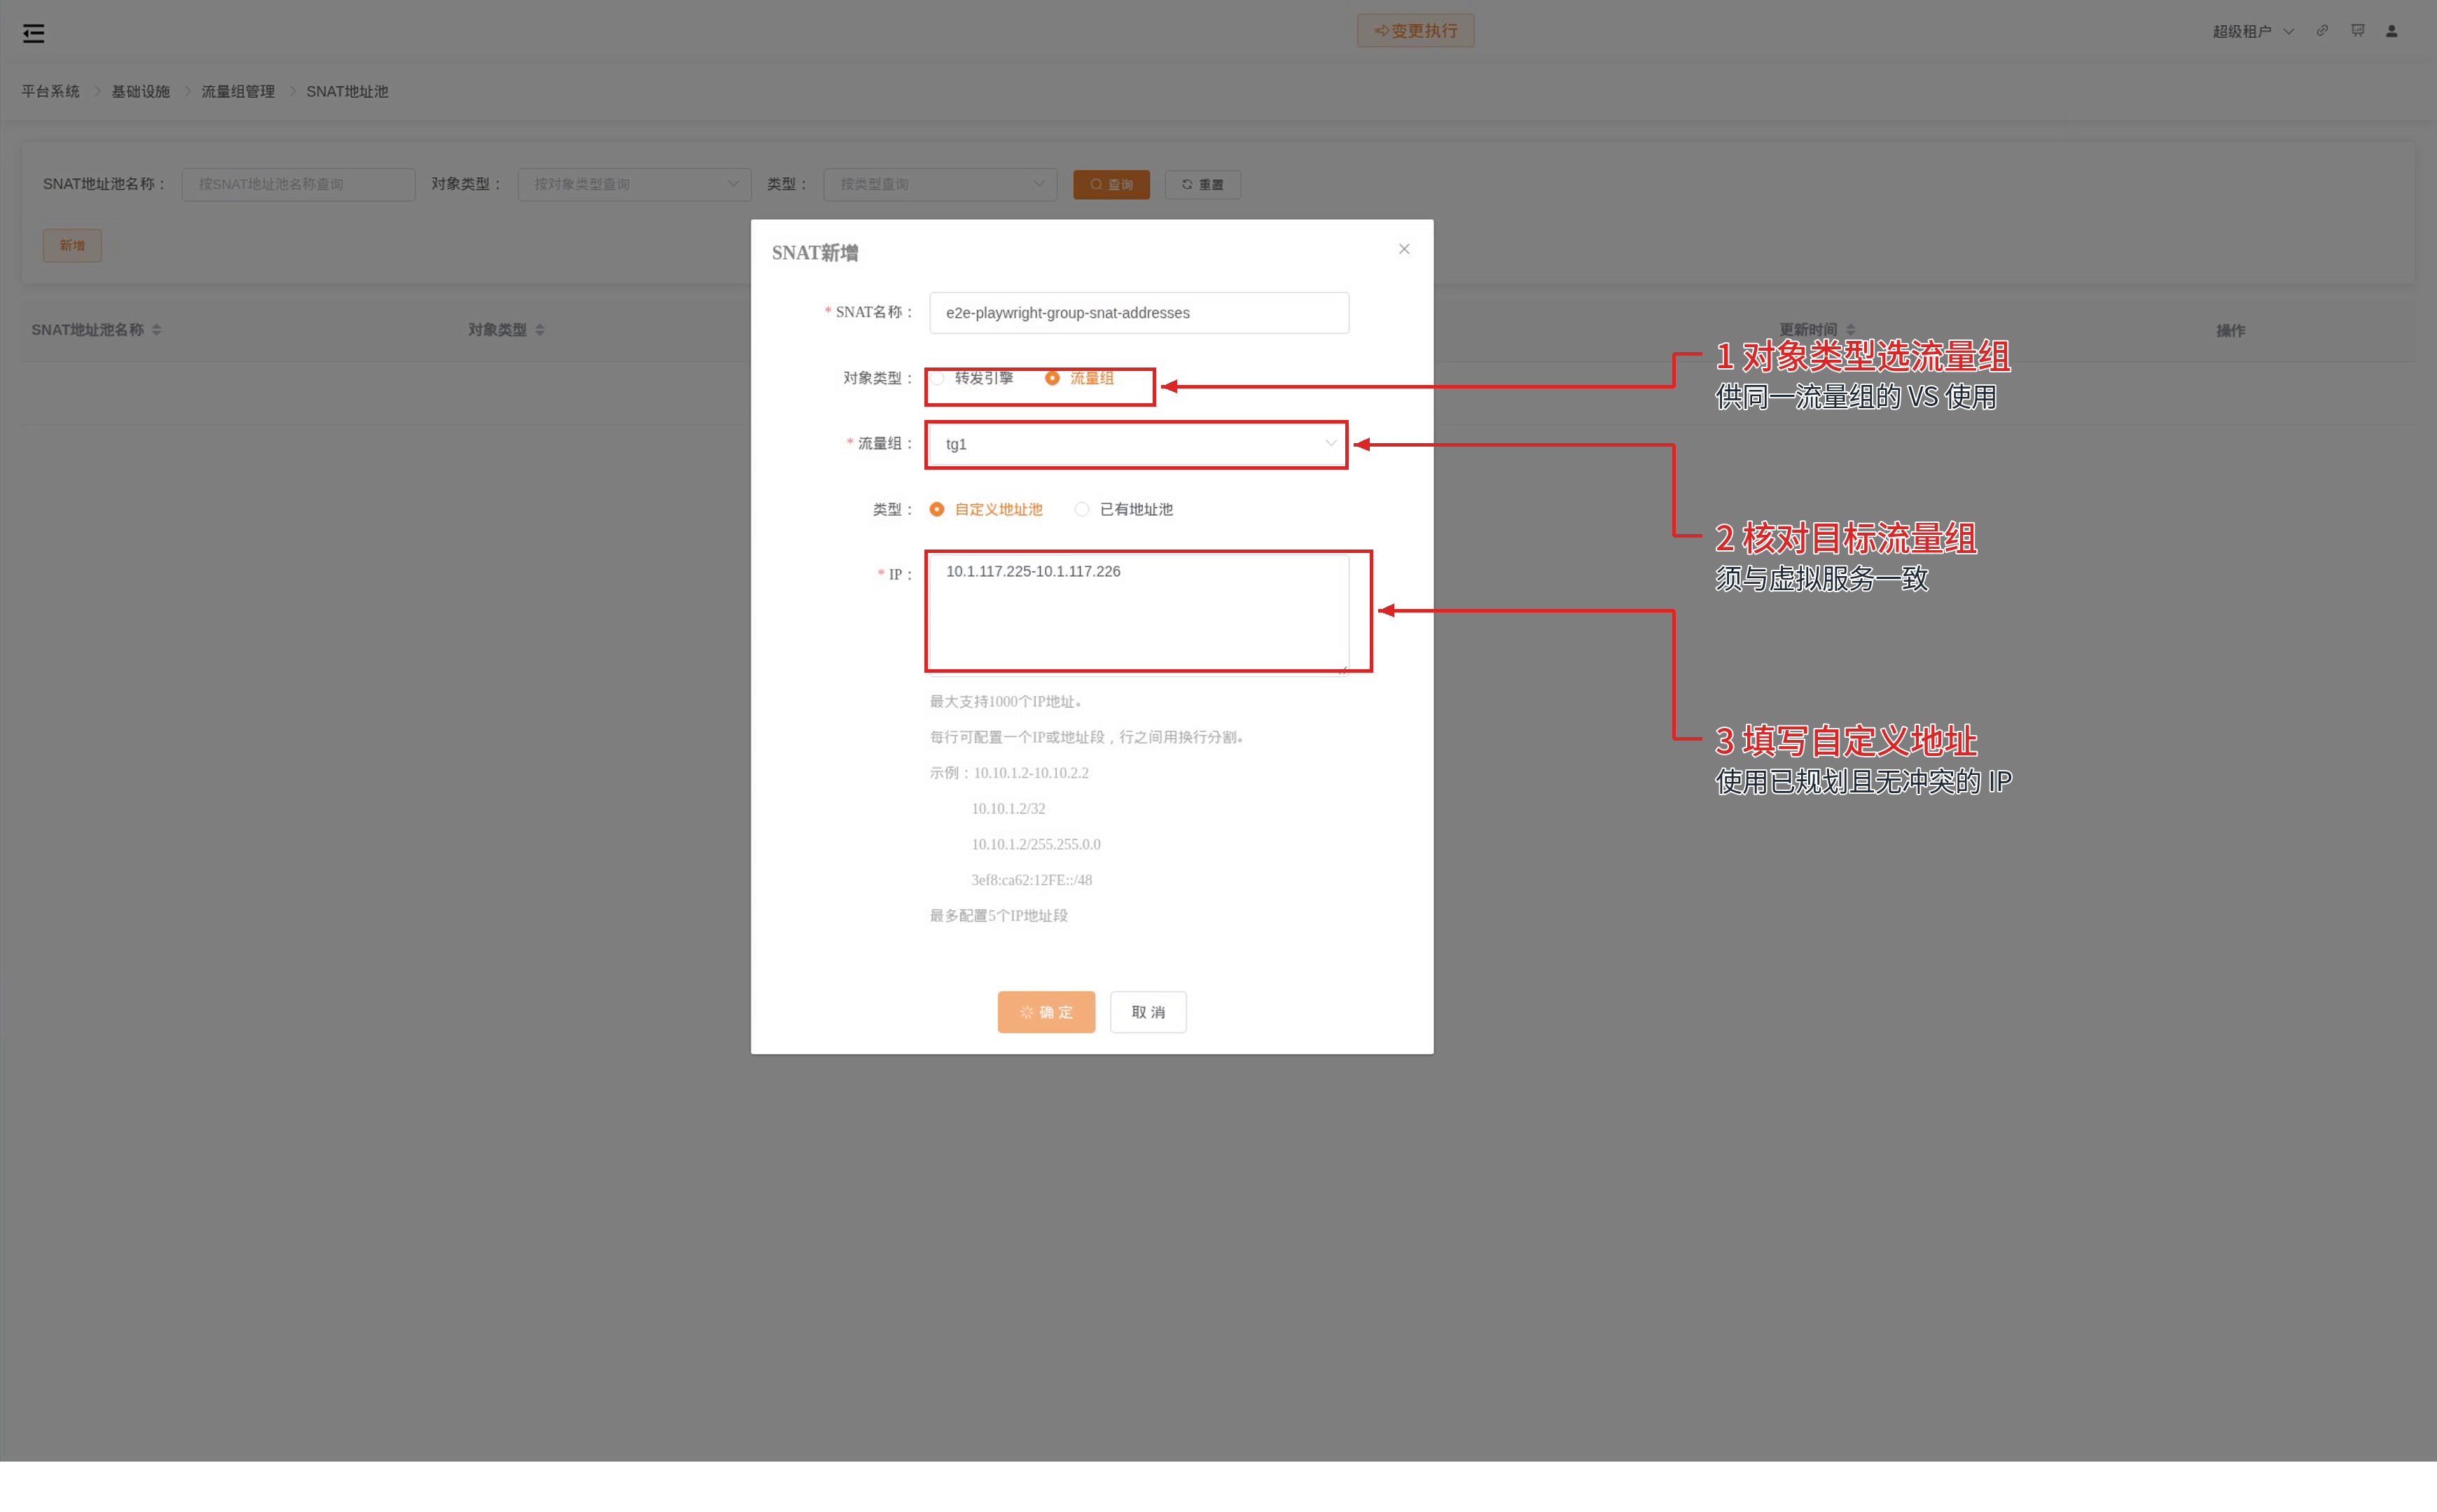Viewport: 2437px width, 1512px height.
Task: Click the 取消 cancel button
Action: coord(1148,1012)
